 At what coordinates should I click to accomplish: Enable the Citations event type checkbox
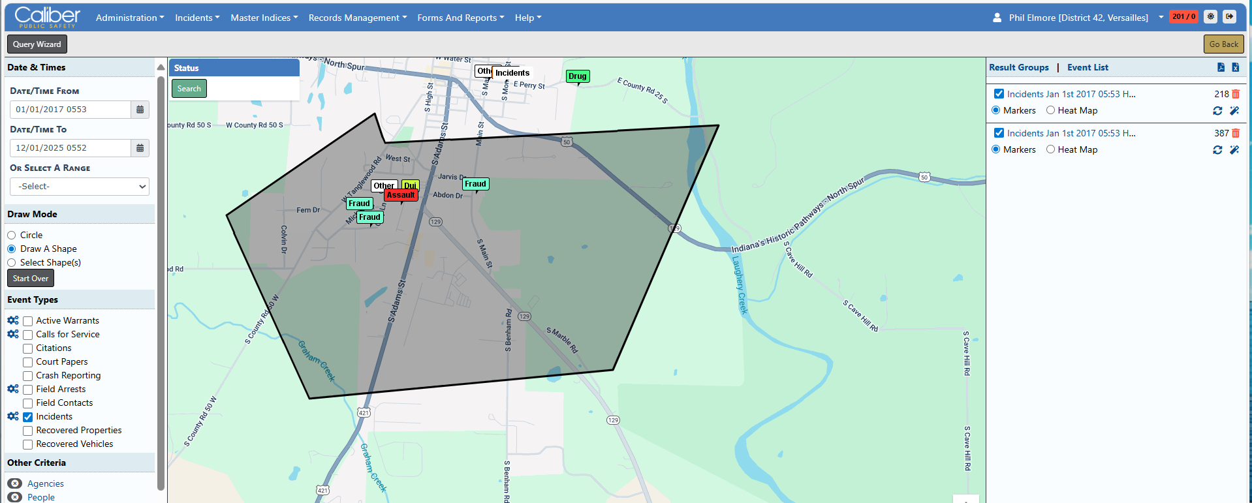pyautogui.click(x=28, y=348)
